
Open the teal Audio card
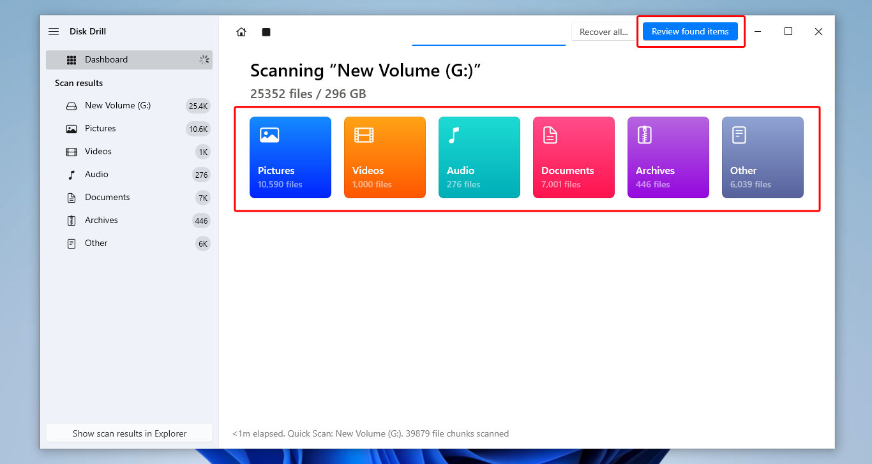(479, 157)
